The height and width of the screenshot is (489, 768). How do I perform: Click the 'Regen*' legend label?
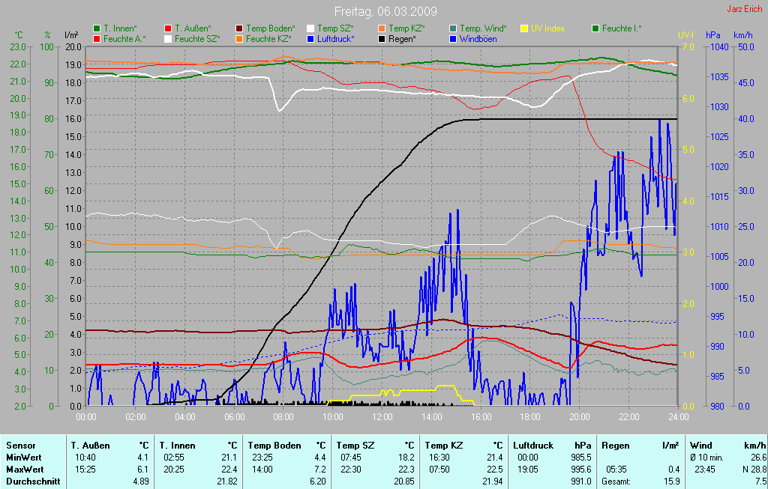coord(402,39)
